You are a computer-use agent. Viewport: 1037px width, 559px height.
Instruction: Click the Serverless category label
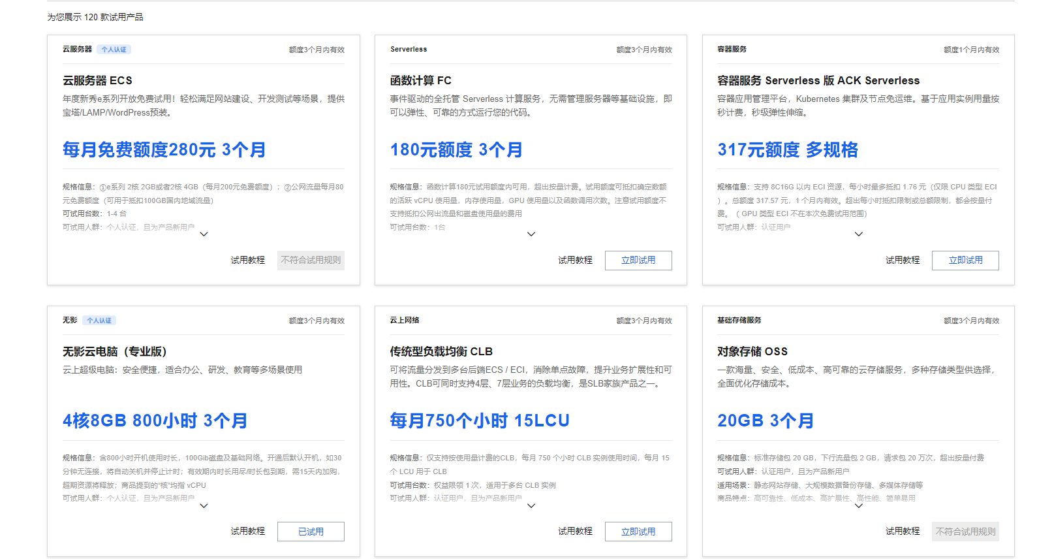pos(409,49)
